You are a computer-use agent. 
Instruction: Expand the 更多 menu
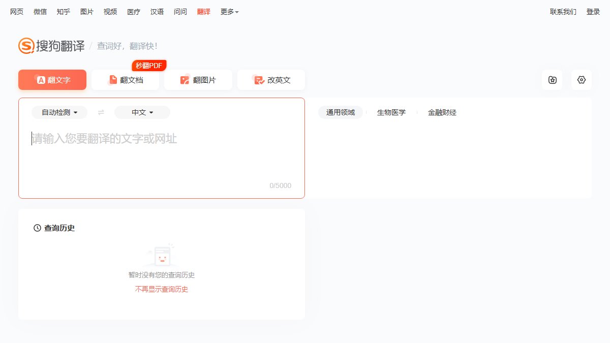[x=230, y=12]
